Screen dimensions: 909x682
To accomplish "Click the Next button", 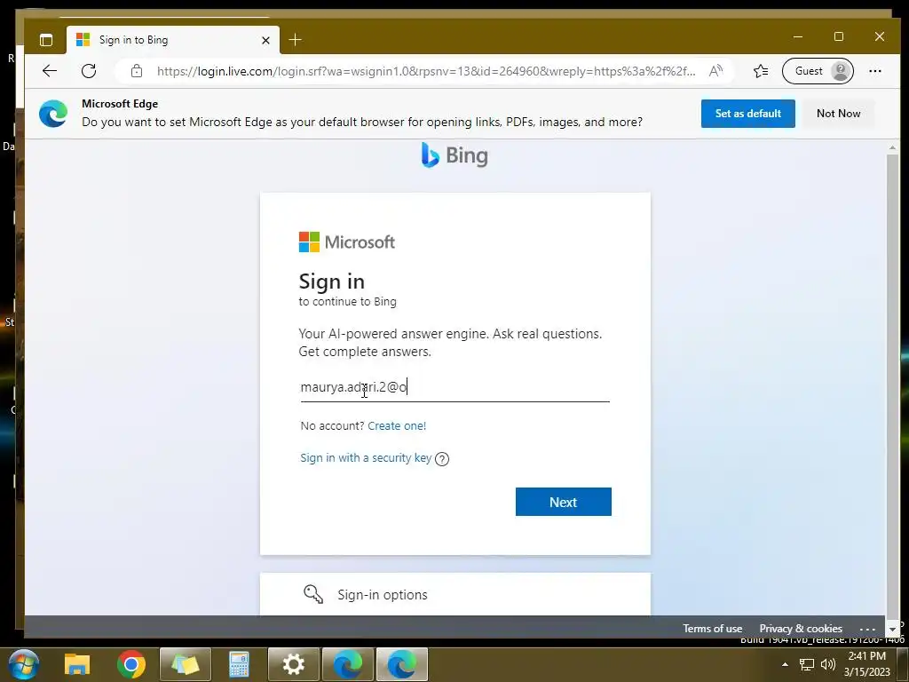I will point(564,502).
